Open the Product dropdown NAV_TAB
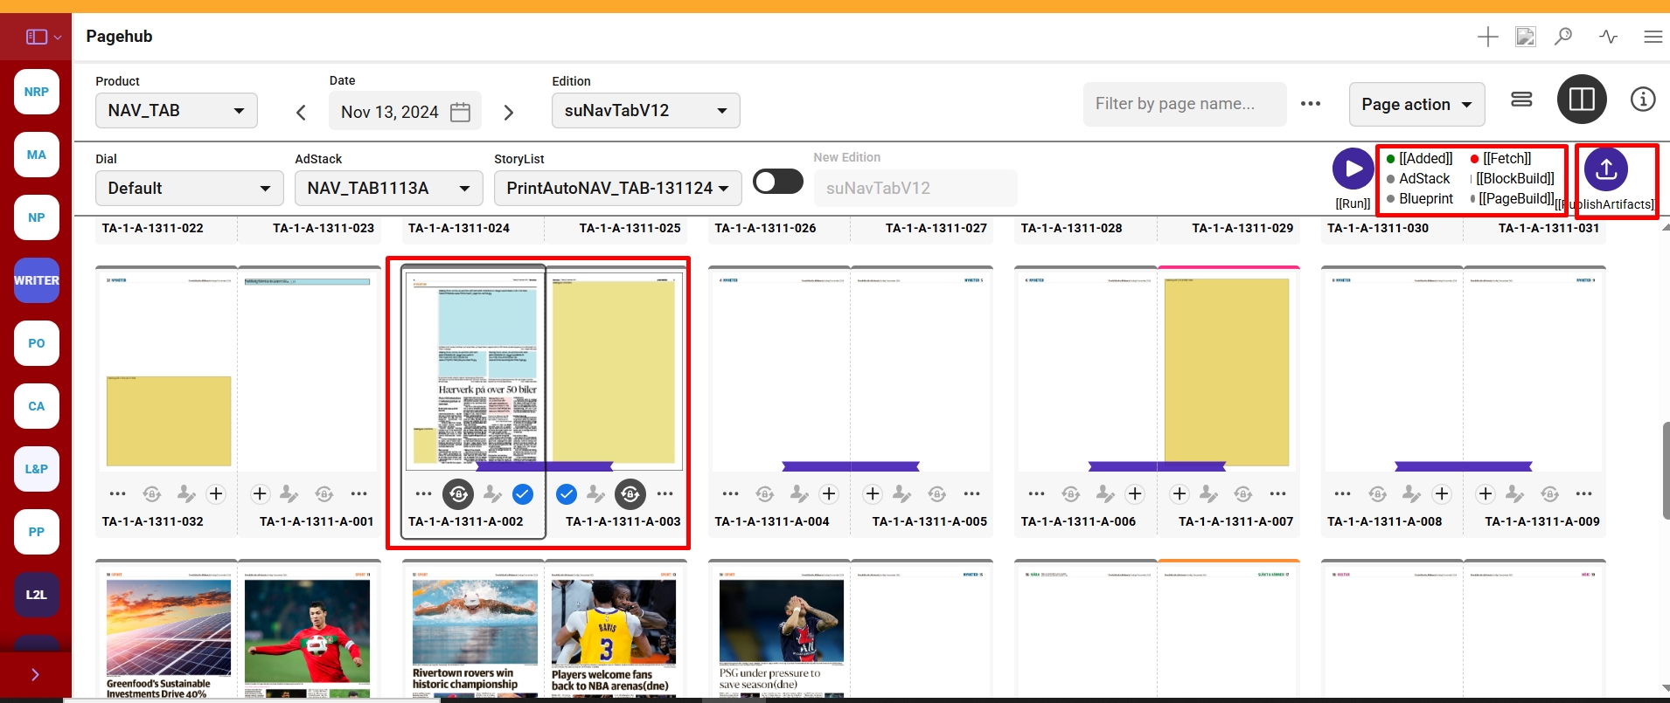 coord(176,111)
